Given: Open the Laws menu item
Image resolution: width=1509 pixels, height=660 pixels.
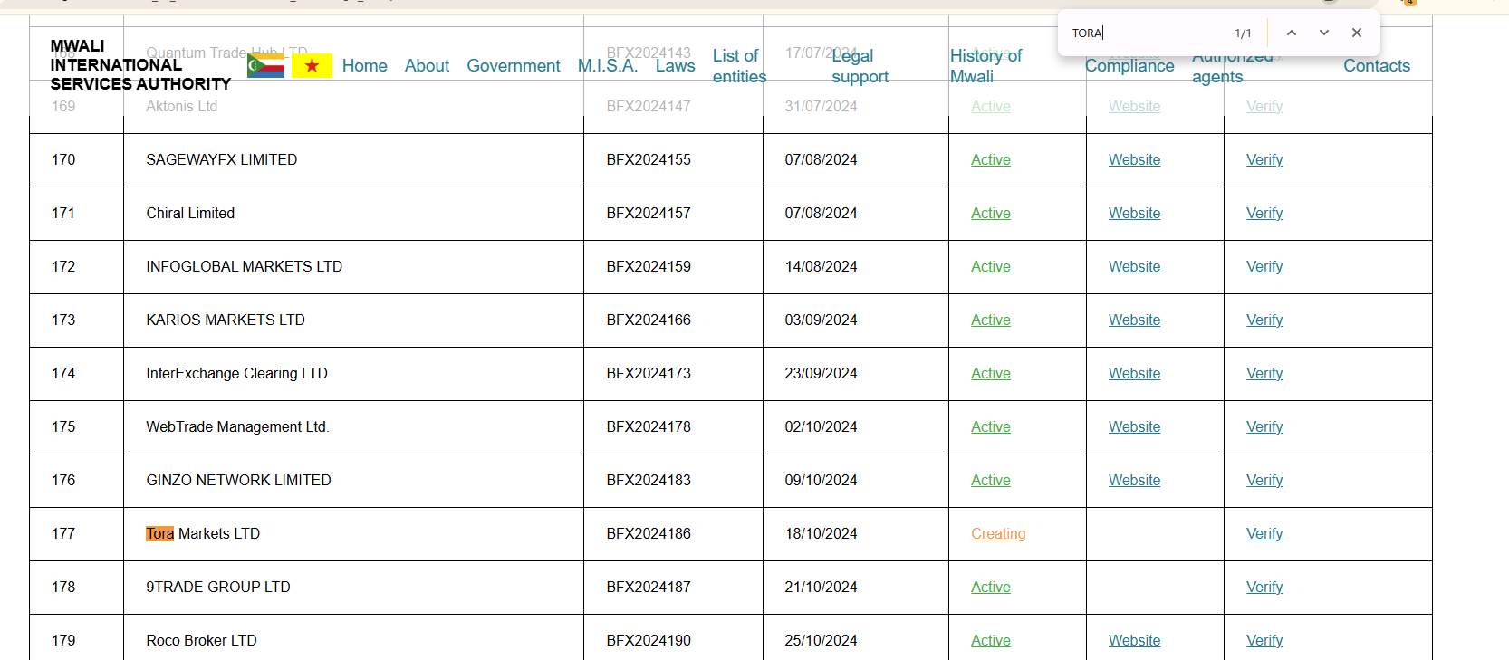Looking at the screenshot, I should 676,66.
